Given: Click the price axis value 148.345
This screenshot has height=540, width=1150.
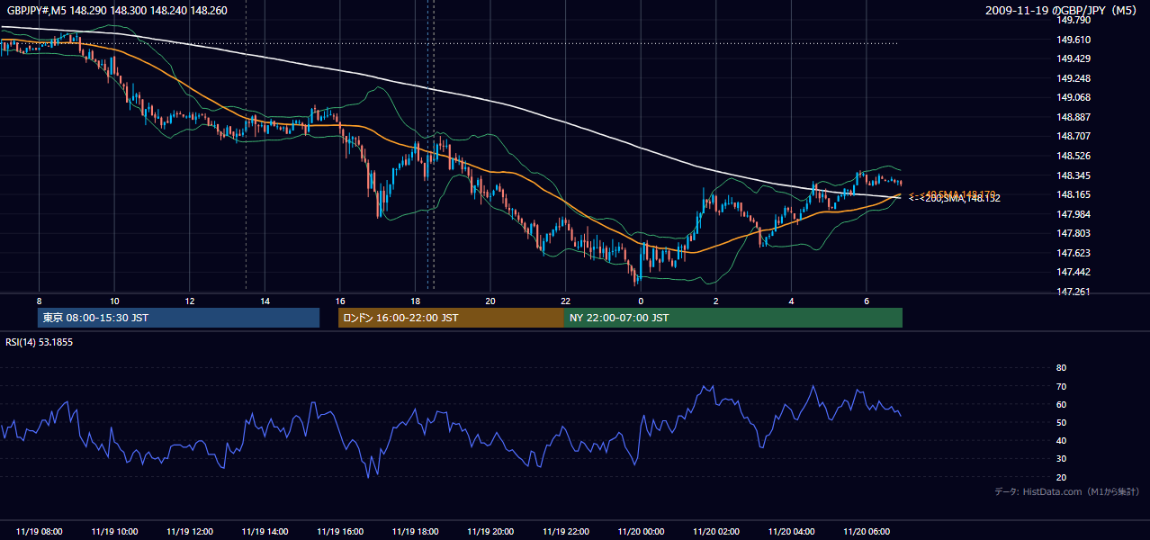Looking at the screenshot, I should [x=1073, y=175].
